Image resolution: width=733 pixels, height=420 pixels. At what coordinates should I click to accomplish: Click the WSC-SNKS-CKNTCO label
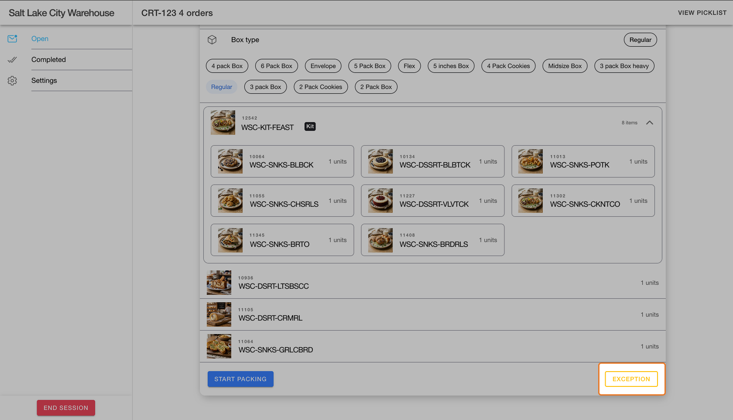[x=585, y=204]
